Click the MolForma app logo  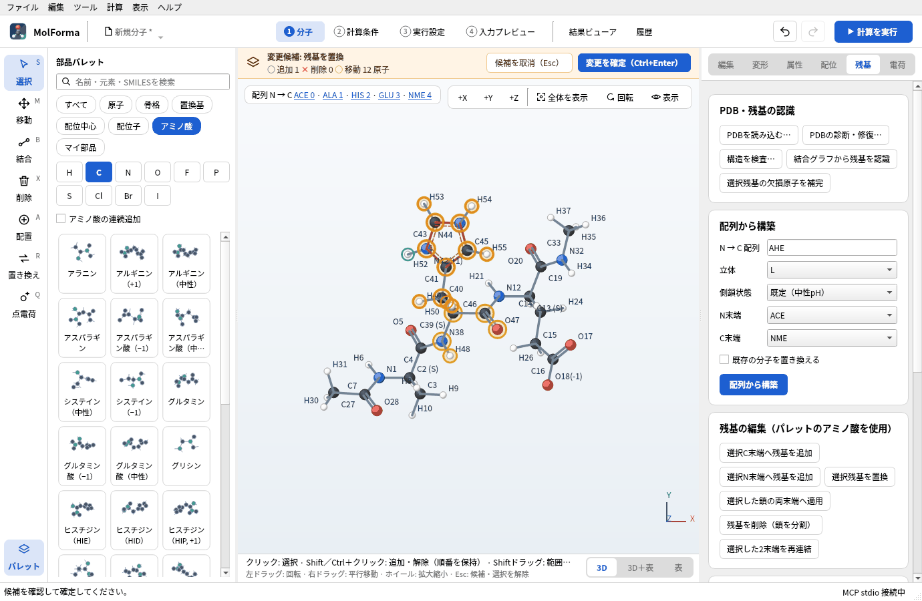(18, 31)
